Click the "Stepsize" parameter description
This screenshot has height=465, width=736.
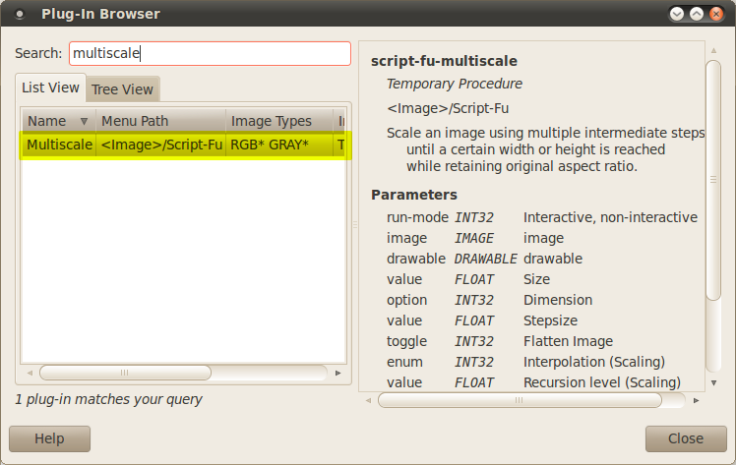click(x=551, y=321)
